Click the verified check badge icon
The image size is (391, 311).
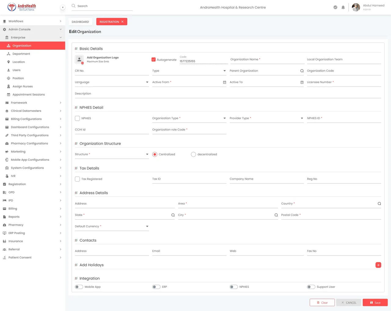point(335,7)
